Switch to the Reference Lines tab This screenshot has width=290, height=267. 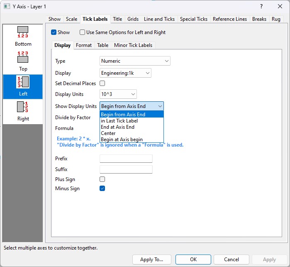pyautogui.click(x=230, y=19)
